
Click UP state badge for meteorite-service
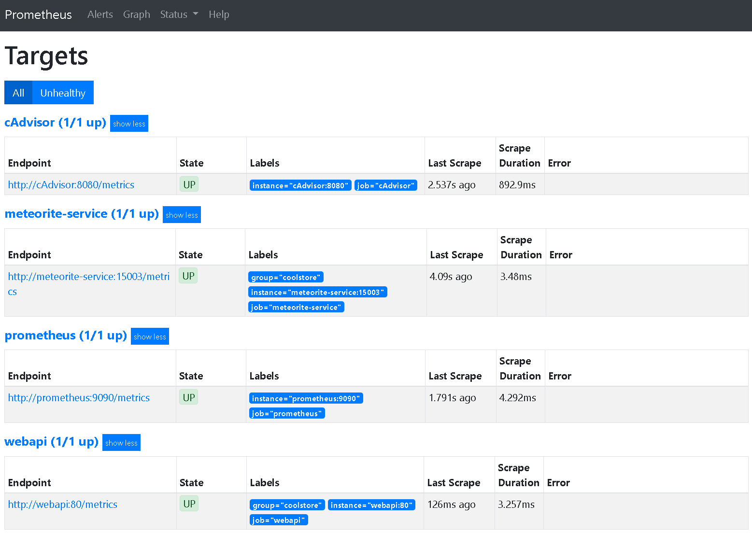tap(188, 276)
